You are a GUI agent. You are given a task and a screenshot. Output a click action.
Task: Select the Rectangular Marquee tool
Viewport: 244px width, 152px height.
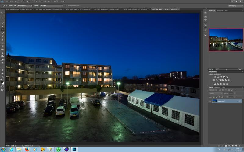(x=2, y=16)
